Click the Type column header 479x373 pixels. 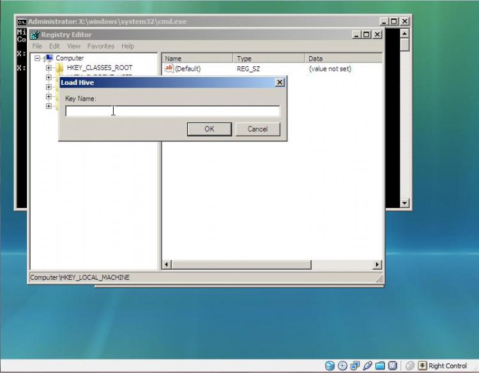[x=269, y=58]
